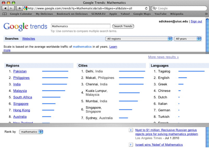The width and height of the screenshot is (209, 156).
Task: Open Google Calendar bookmark
Action: click(21, 14)
